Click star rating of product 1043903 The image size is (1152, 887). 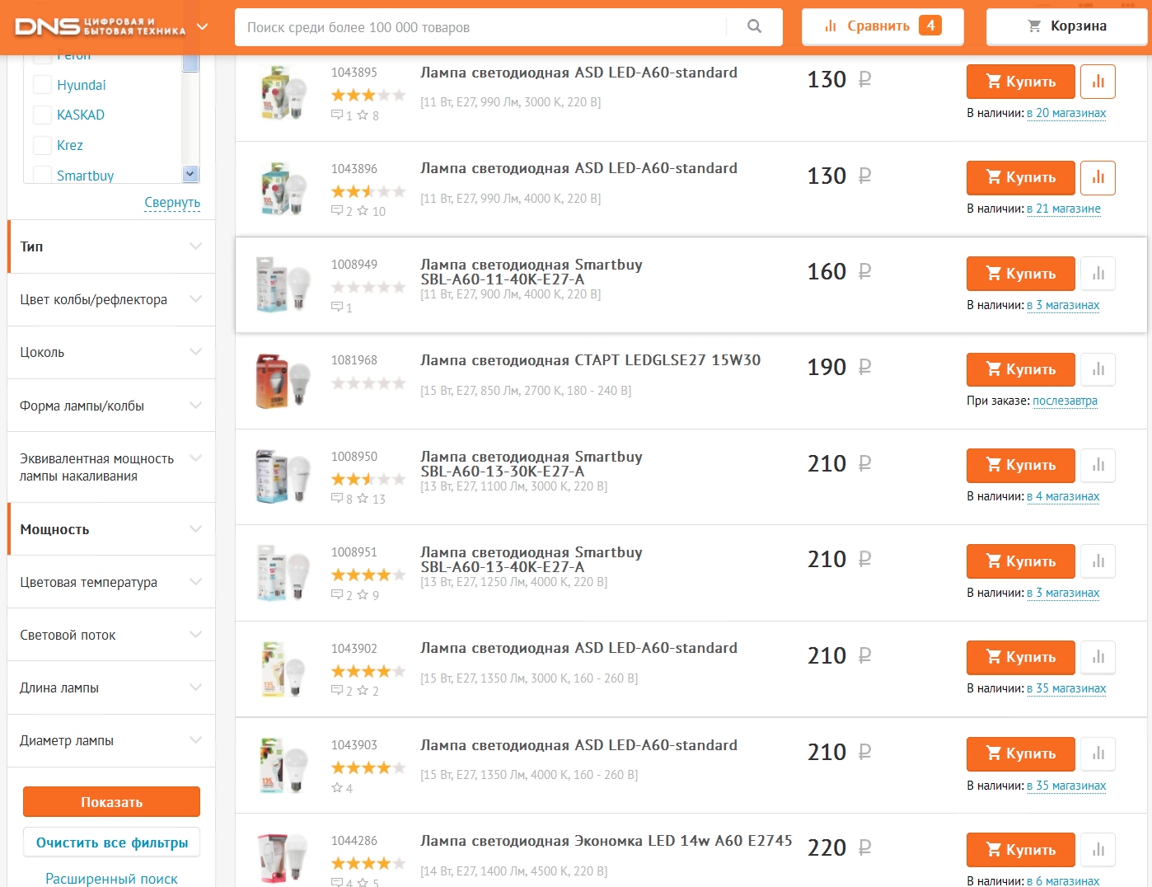[368, 768]
